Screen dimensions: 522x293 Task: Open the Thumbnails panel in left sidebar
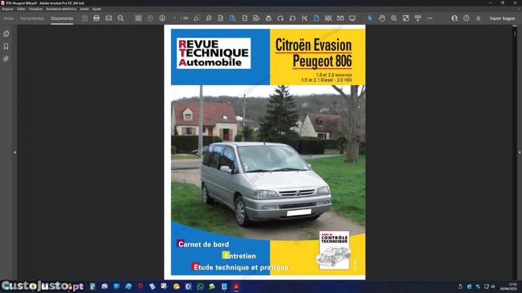coord(6,33)
